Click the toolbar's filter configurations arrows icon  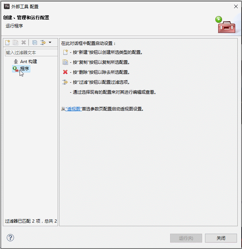[x=43, y=42]
